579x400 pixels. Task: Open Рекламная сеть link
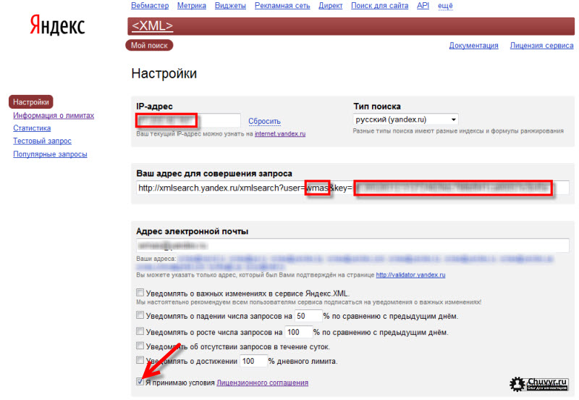coord(282,6)
